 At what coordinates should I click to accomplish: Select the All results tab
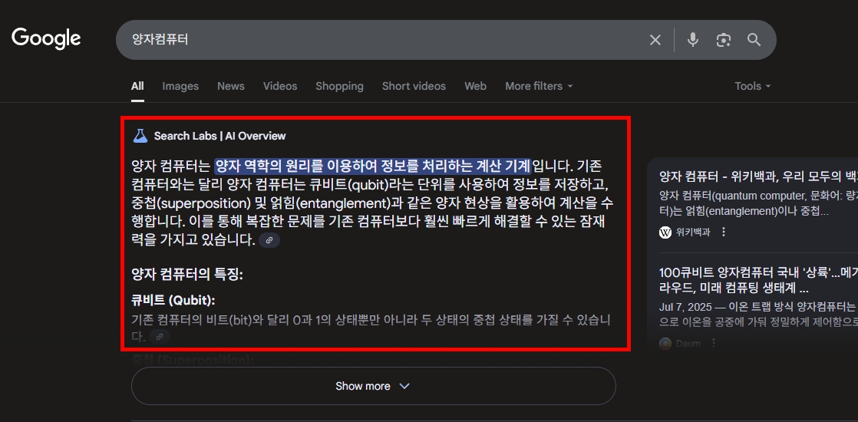[137, 86]
